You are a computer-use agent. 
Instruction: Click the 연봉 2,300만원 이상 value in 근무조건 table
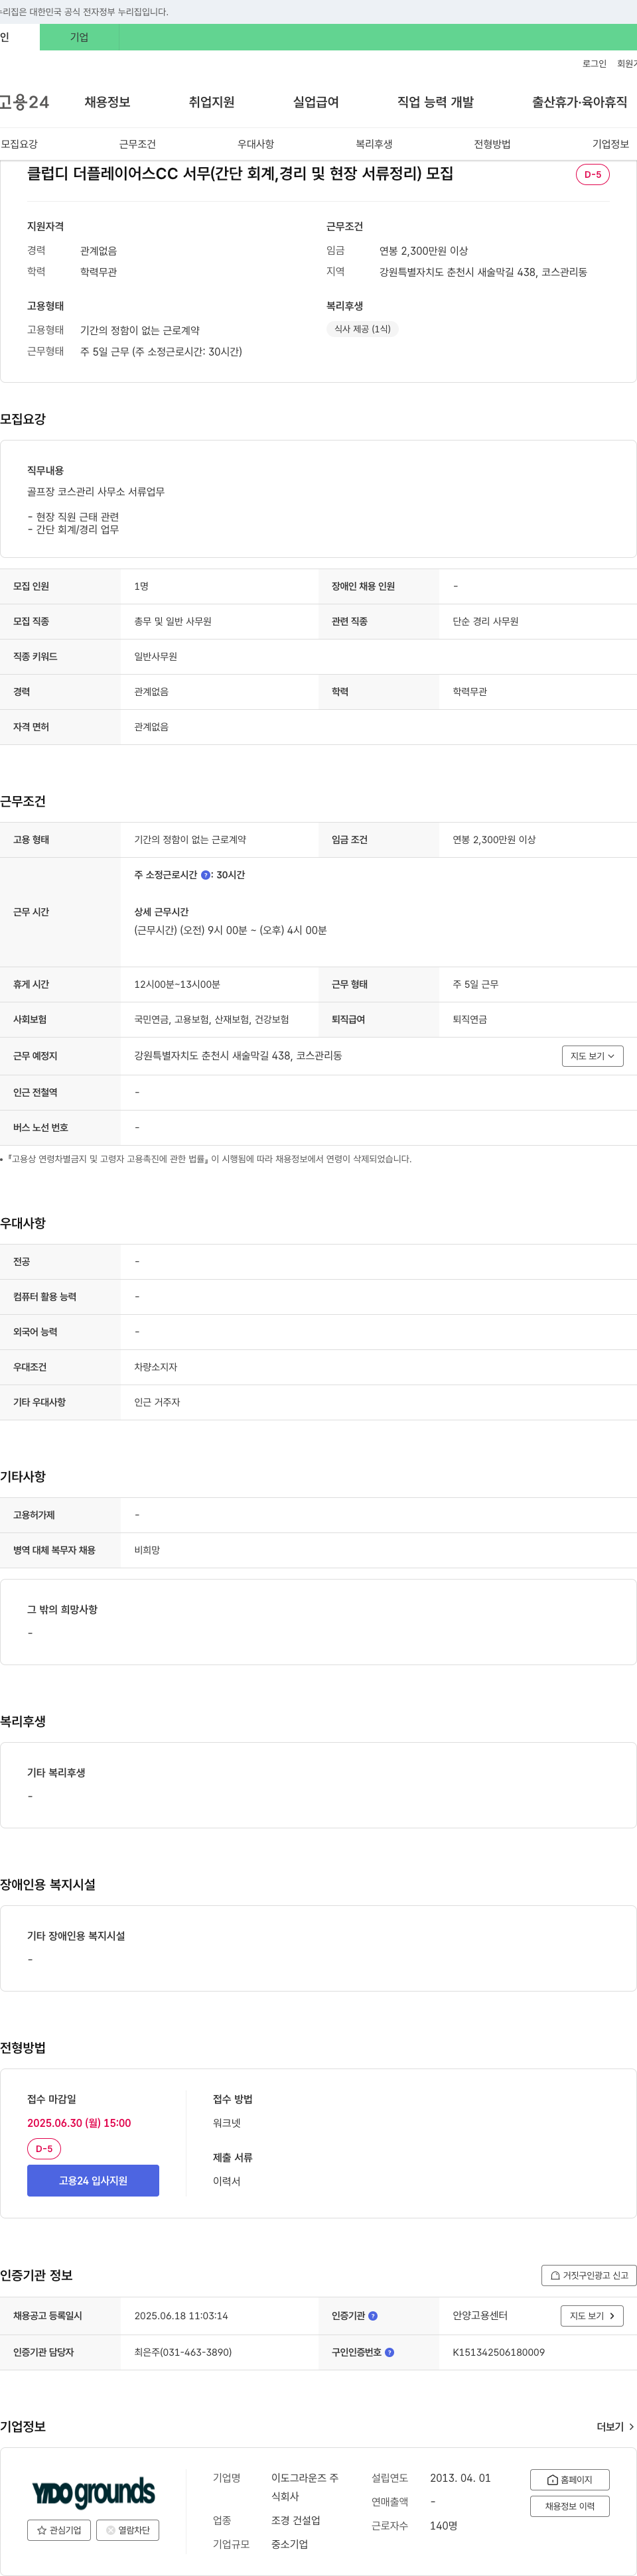pos(494,840)
